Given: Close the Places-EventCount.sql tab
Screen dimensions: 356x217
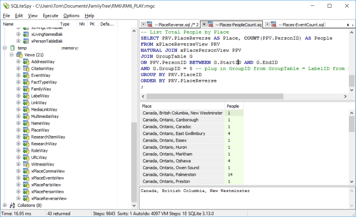Looking at the screenshot, I should coord(267,24).
